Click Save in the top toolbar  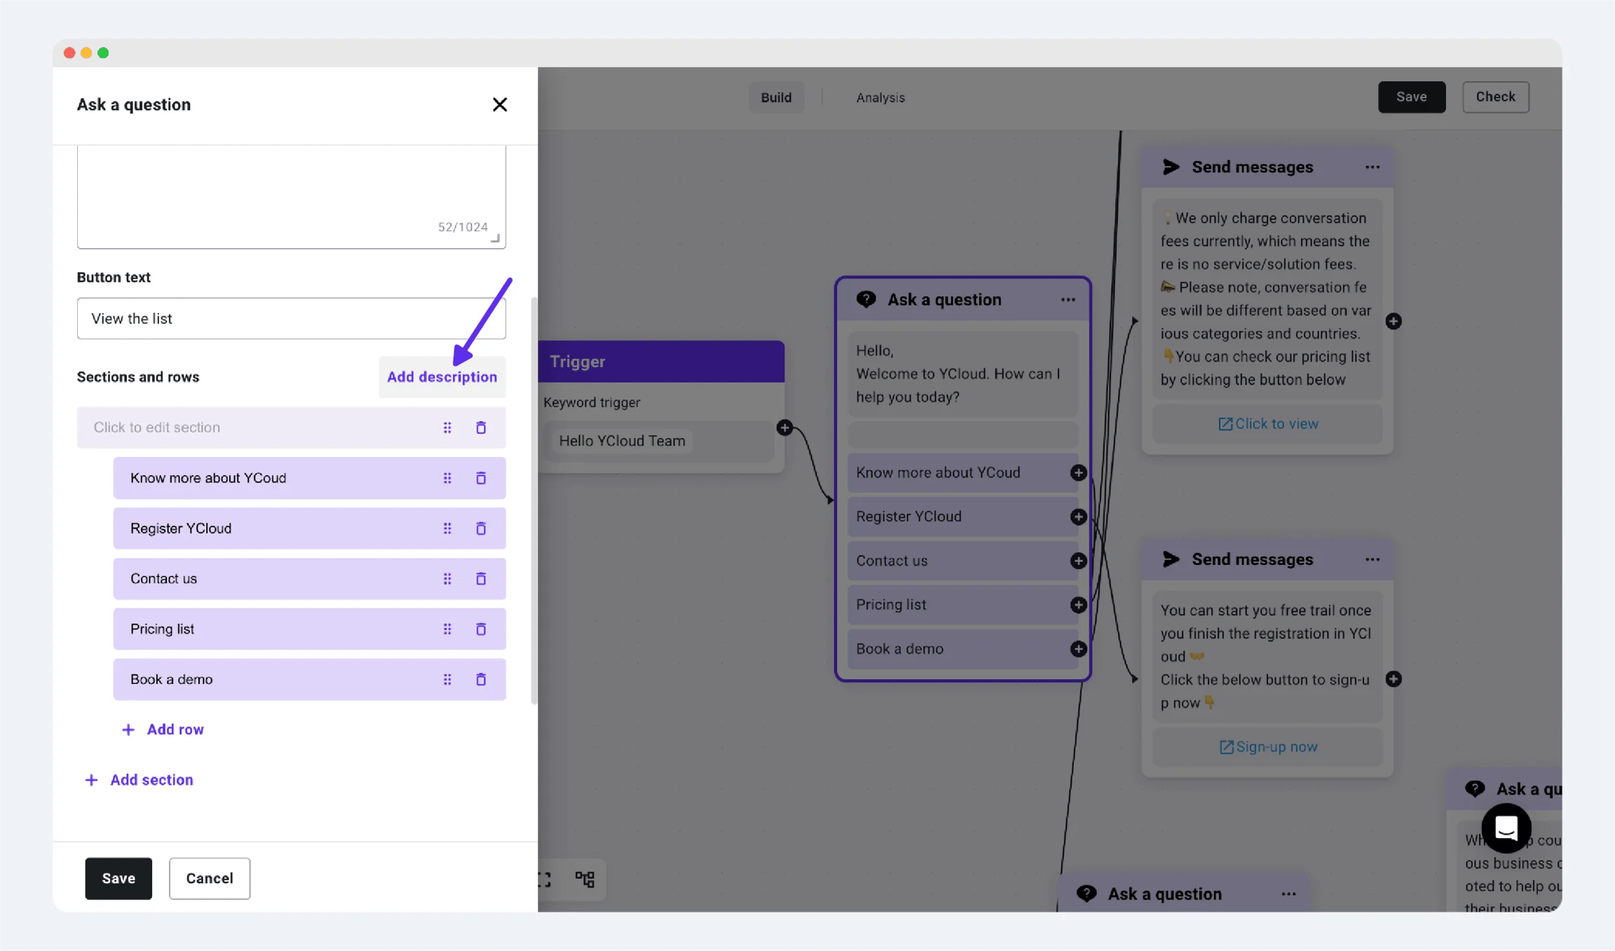point(1411,97)
